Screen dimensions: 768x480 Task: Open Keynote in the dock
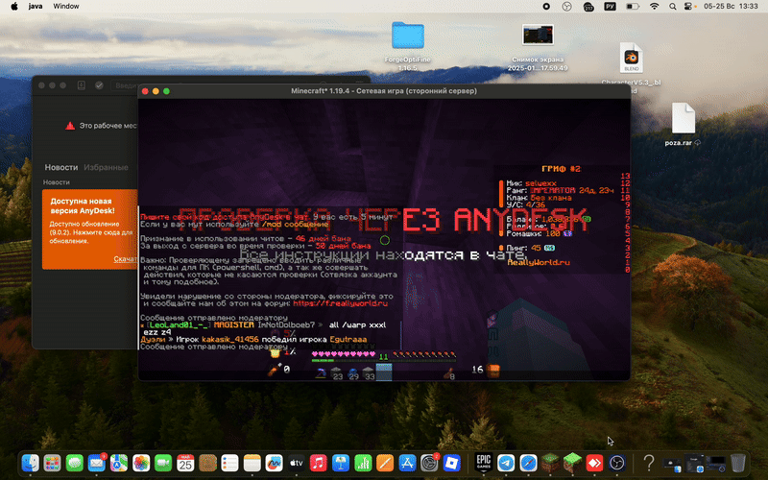pos(341,463)
